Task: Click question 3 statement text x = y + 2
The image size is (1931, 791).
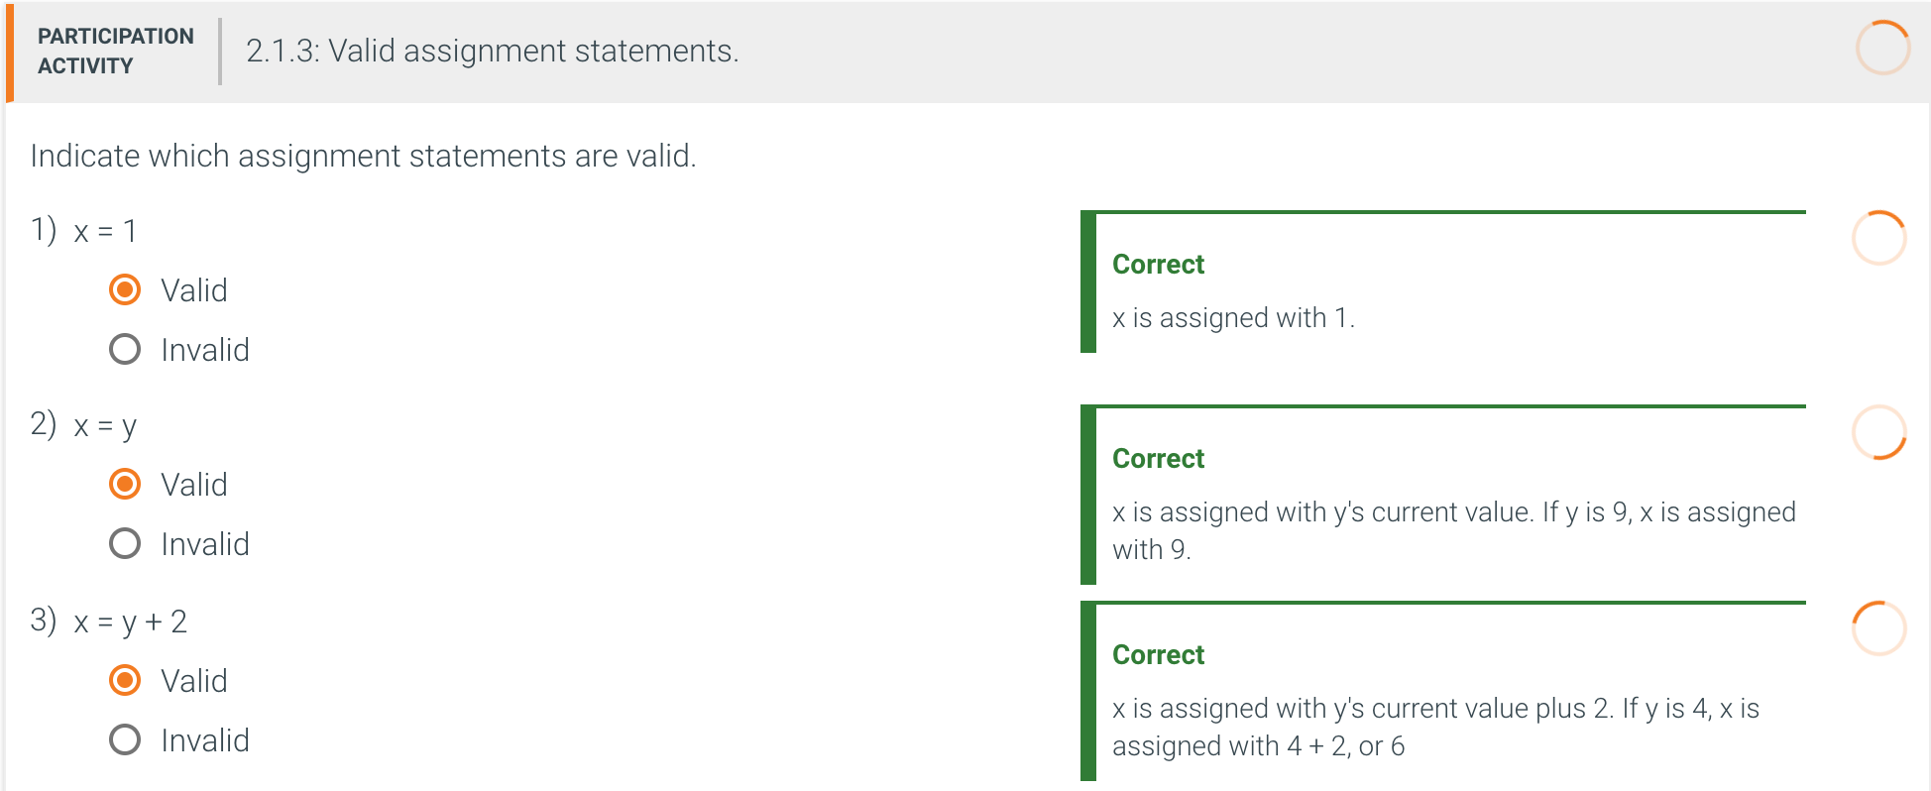Action: coord(130,622)
